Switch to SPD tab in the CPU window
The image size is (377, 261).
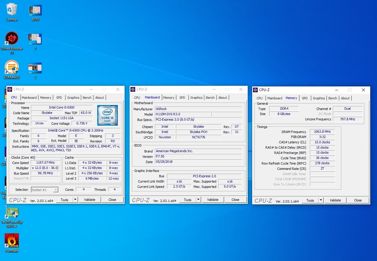point(59,98)
